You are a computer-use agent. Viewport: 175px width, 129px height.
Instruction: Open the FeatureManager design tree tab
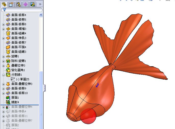4,4
